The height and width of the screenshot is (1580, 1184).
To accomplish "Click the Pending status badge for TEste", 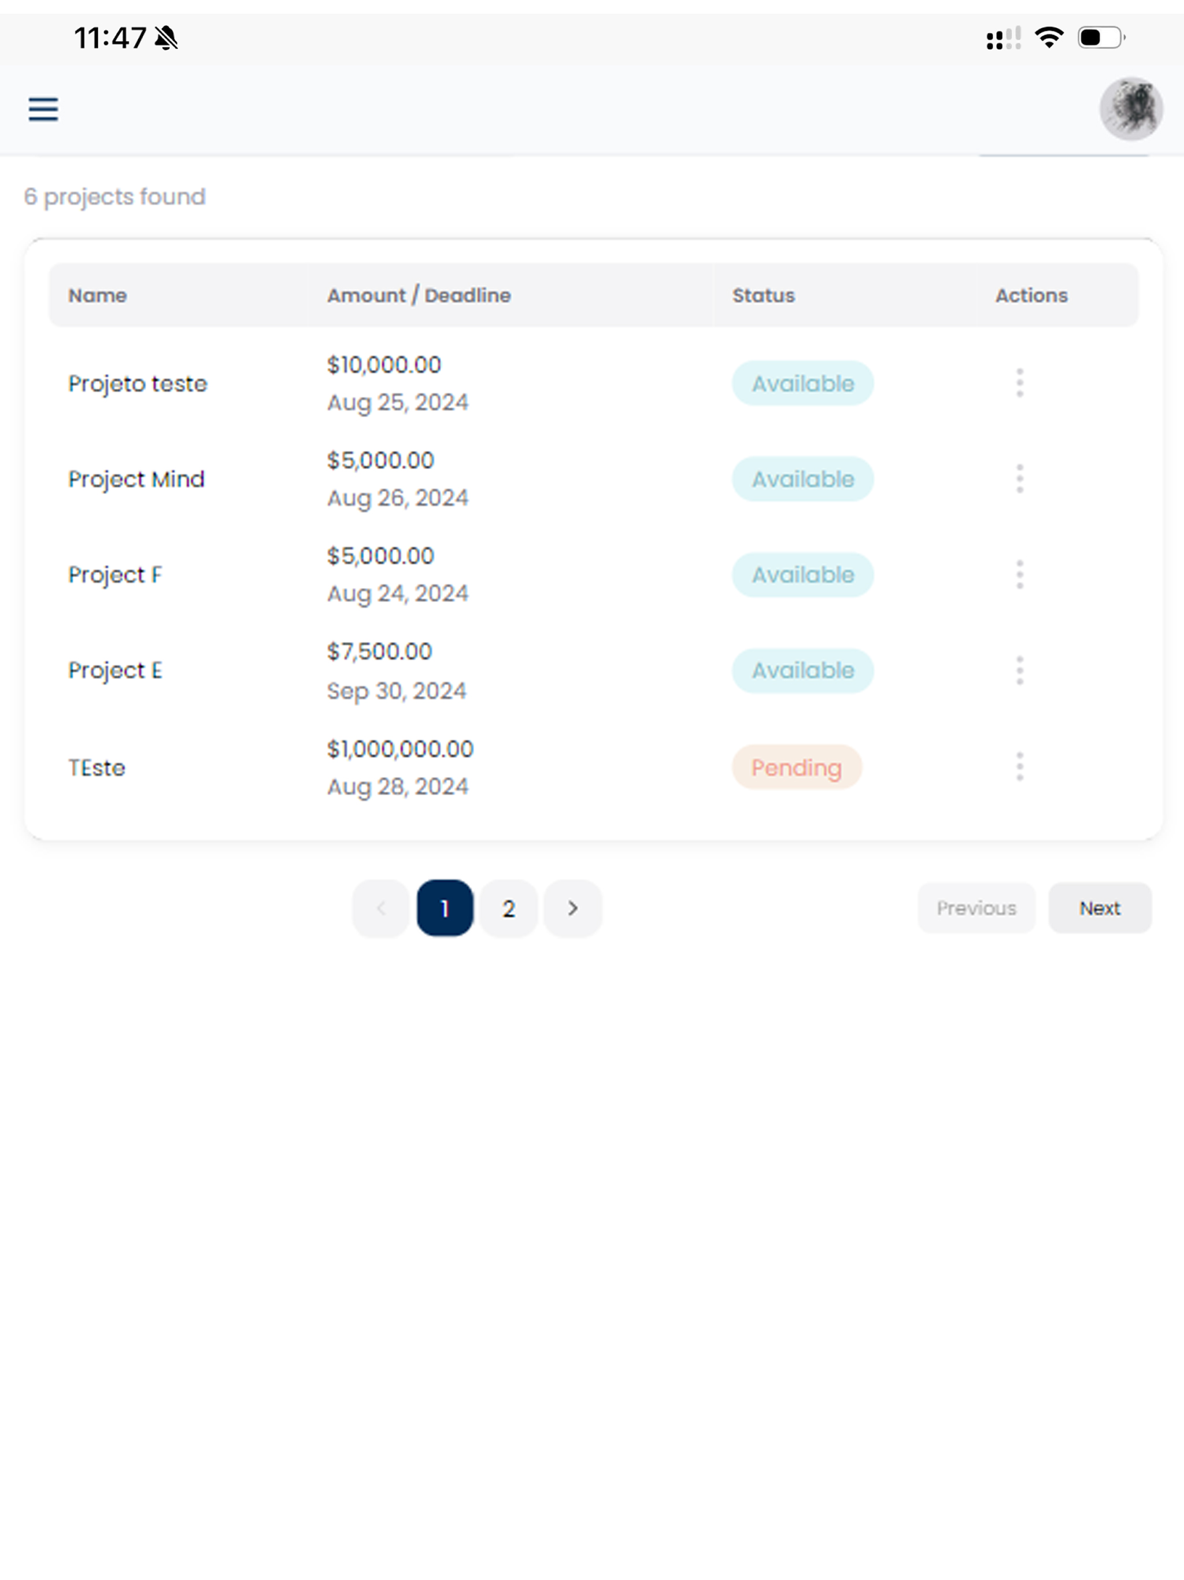I will click(x=797, y=768).
